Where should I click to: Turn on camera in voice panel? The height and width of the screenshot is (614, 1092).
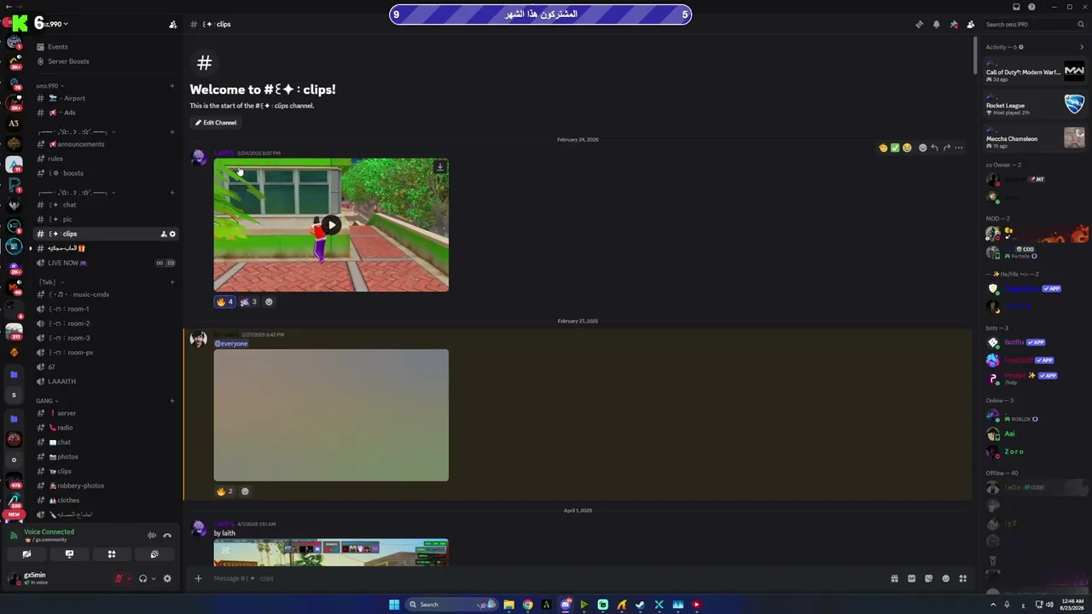tap(26, 554)
